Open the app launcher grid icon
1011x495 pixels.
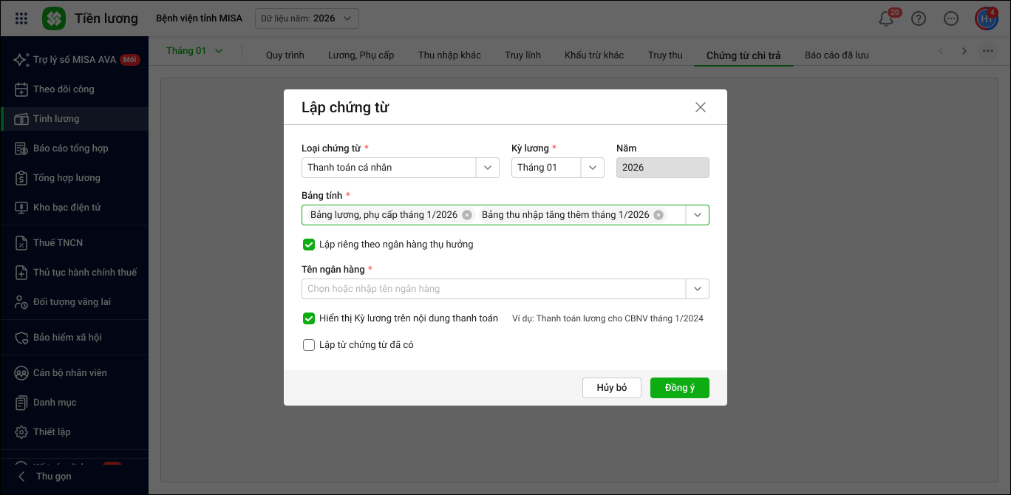pyautogui.click(x=21, y=18)
